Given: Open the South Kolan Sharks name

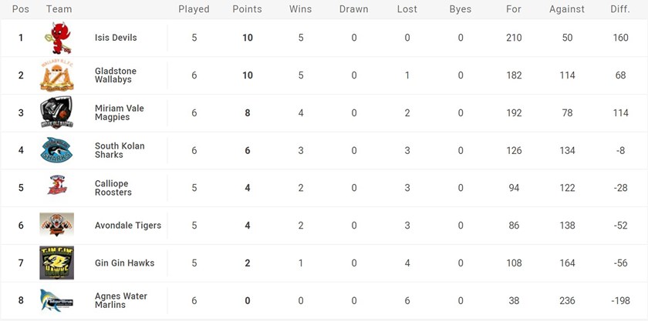Looking at the screenshot, I should pyautogui.click(x=120, y=150).
